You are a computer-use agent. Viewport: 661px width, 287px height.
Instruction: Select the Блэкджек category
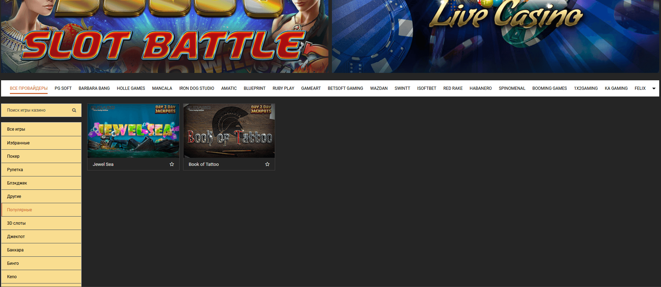(41, 183)
